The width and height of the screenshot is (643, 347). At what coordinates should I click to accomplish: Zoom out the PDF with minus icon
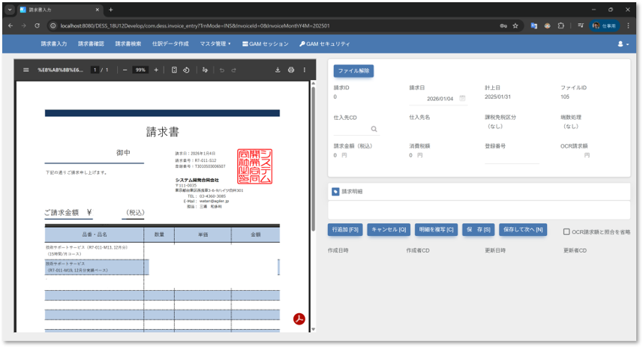[x=125, y=70]
